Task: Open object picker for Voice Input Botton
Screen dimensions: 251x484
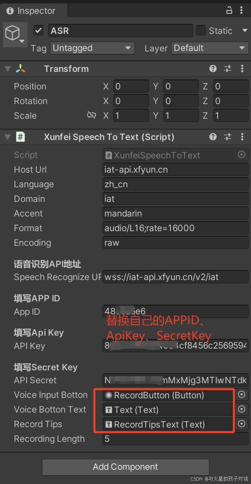Action: (x=242, y=395)
